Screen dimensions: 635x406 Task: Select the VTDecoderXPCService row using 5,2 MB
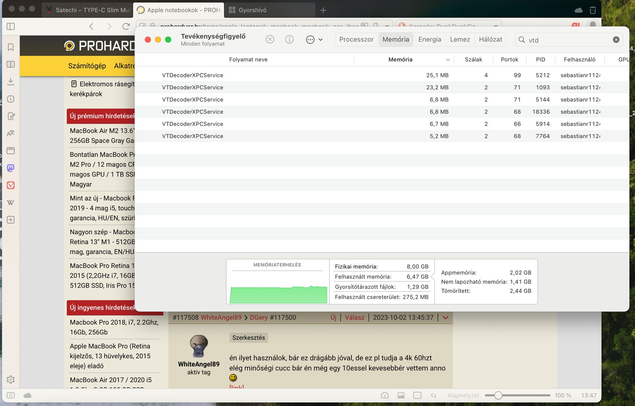click(x=382, y=136)
